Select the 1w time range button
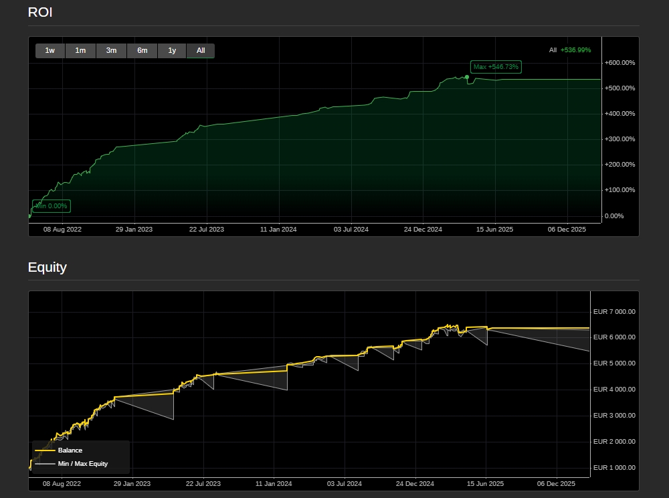This screenshot has width=669, height=498. (x=50, y=51)
